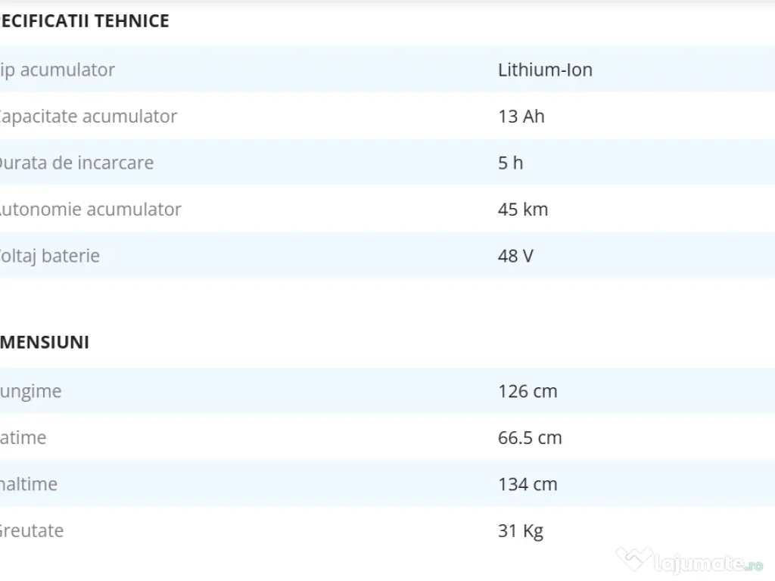Click the 5 h charging duration value

pyautogui.click(x=510, y=163)
